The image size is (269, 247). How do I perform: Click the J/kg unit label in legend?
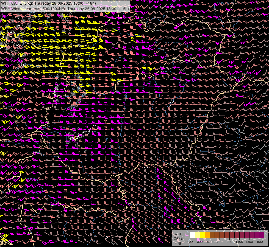[x=178, y=243]
